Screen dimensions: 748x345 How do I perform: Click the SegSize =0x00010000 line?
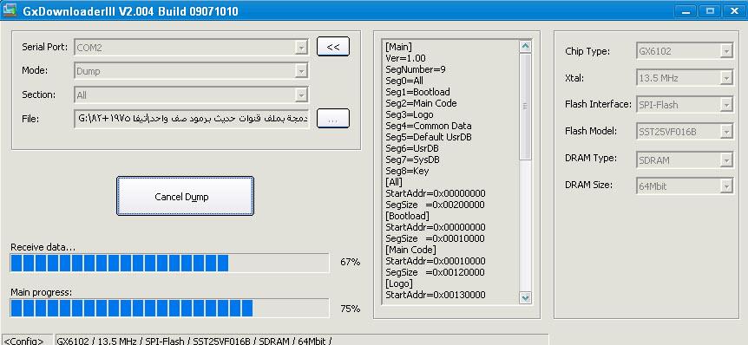435,238
